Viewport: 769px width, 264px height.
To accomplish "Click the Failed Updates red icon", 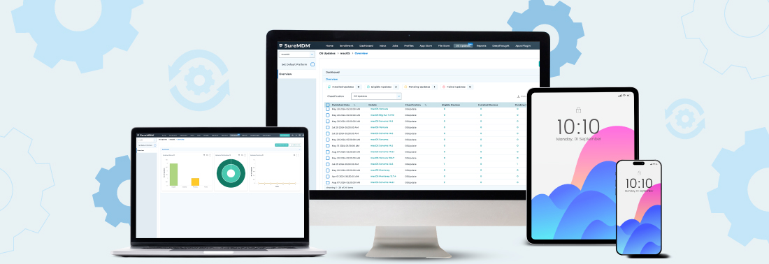I will tap(443, 87).
